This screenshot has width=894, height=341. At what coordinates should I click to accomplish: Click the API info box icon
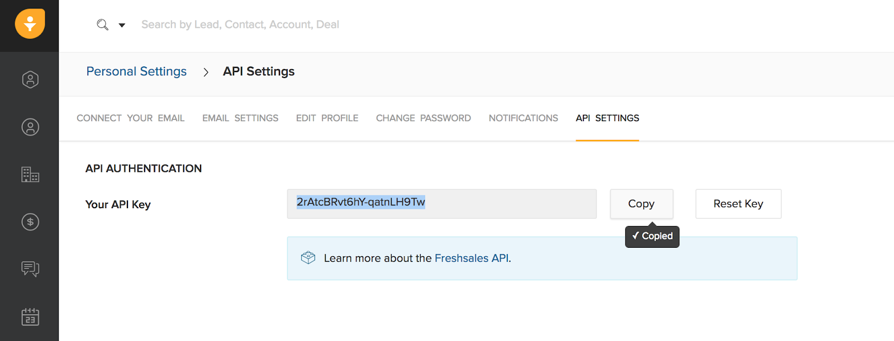coord(308,258)
